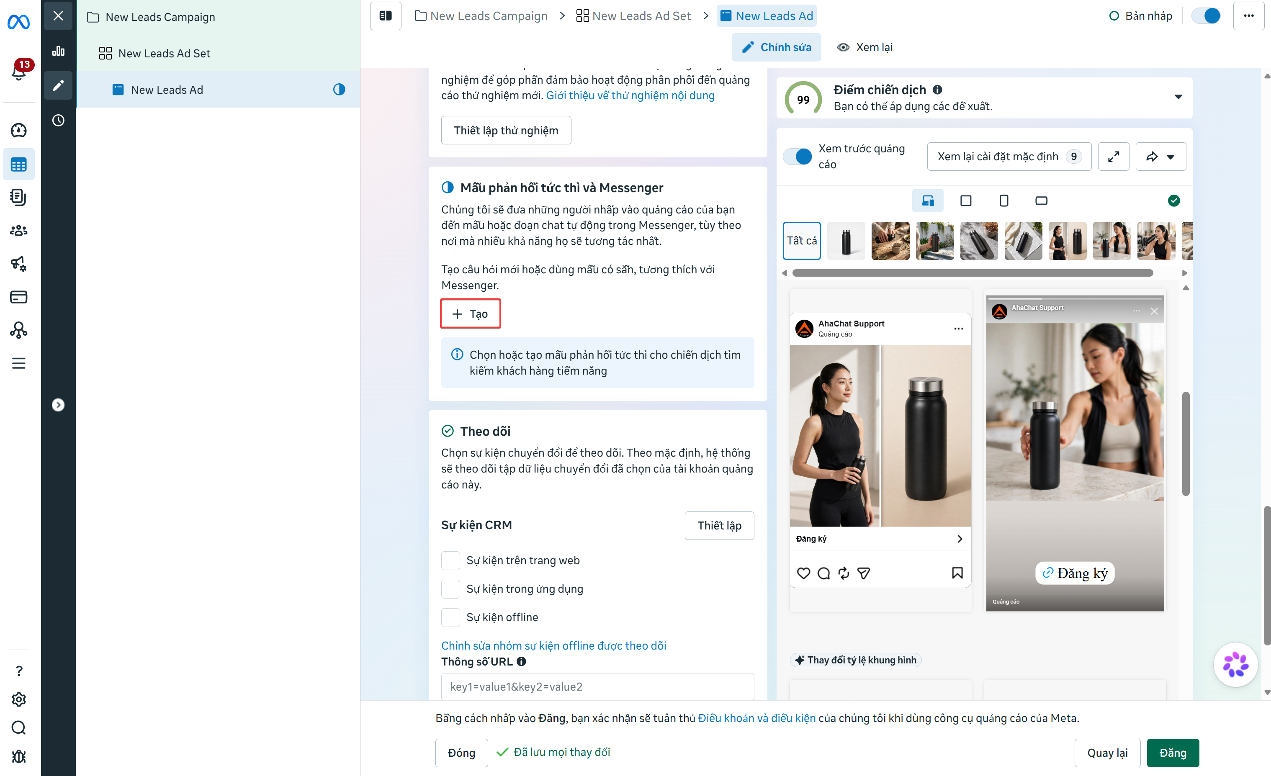Open the Account Overview gauge icon
The height and width of the screenshot is (776, 1271).
[x=18, y=131]
